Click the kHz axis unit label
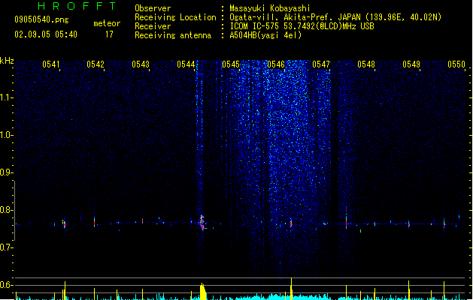The height and width of the screenshot is (300, 473). point(7,61)
